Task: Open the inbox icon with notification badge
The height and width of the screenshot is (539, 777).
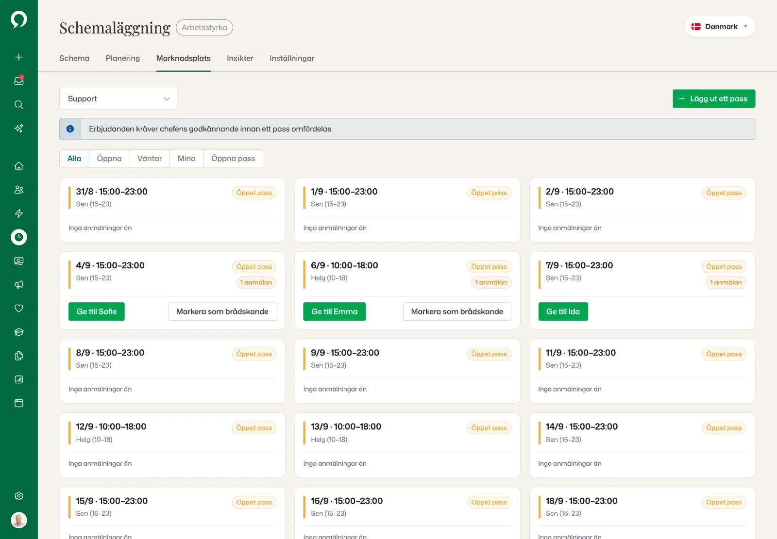Action: click(19, 81)
